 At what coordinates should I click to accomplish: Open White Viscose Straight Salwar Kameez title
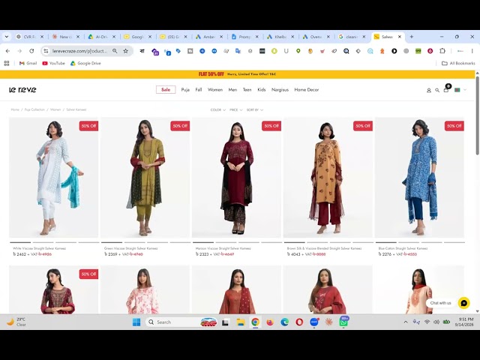(x=39, y=248)
